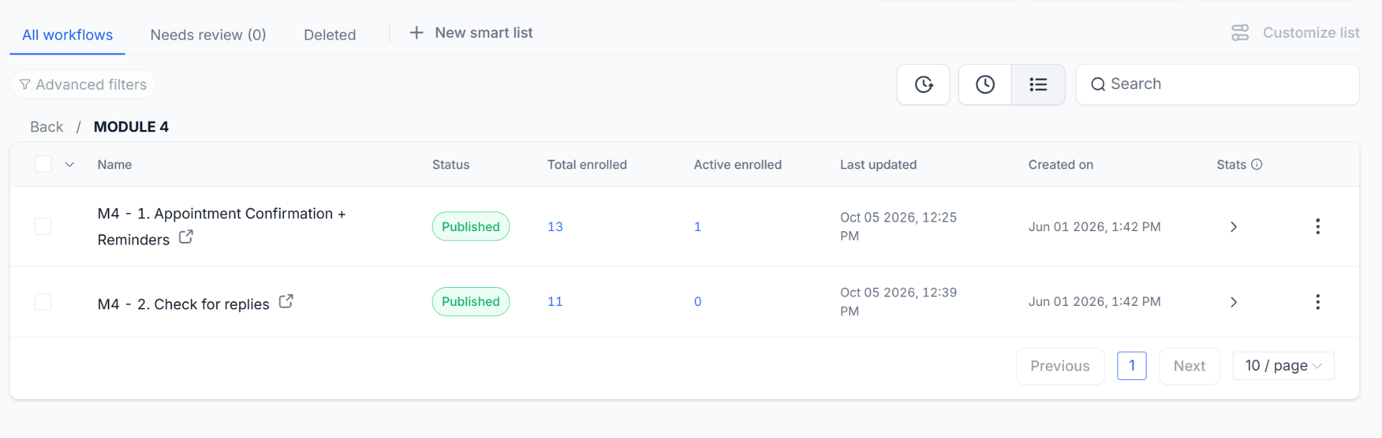1382x438 pixels.
Task: Open the Needs review (0) tab
Action: point(208,35)
